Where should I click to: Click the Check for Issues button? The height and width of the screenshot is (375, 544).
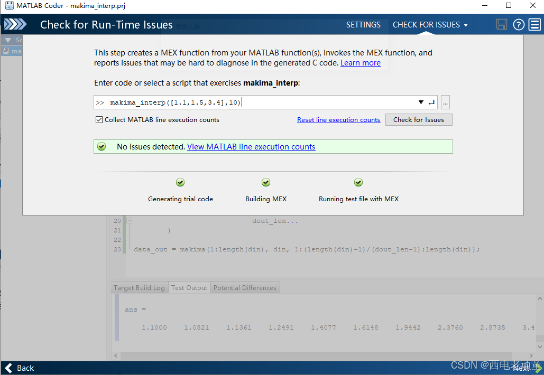419,119
